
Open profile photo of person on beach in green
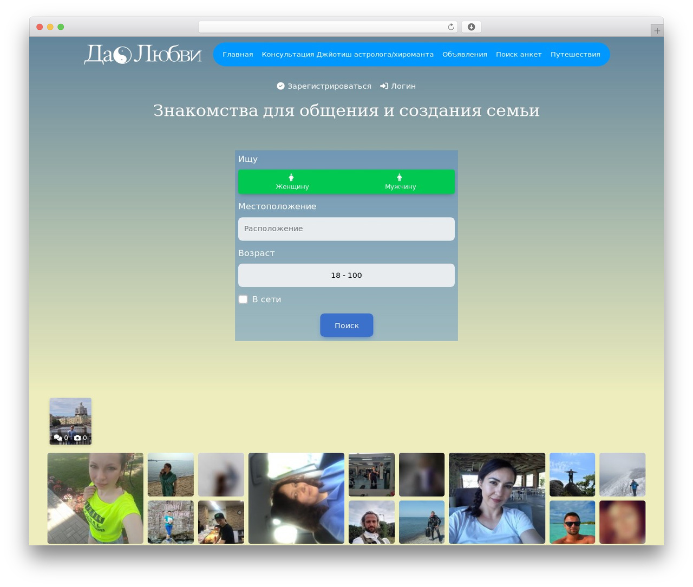(171, 474)
